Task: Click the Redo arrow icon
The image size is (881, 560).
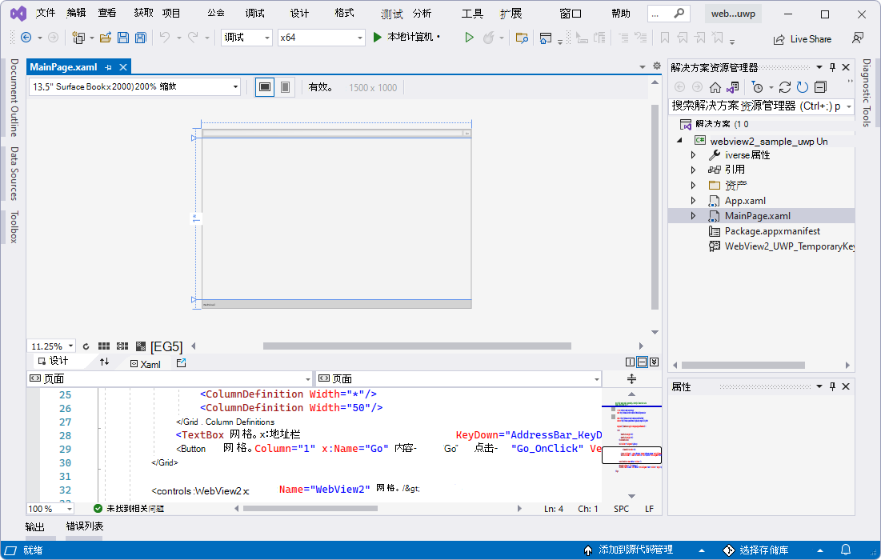Action: tap(193, 37)
